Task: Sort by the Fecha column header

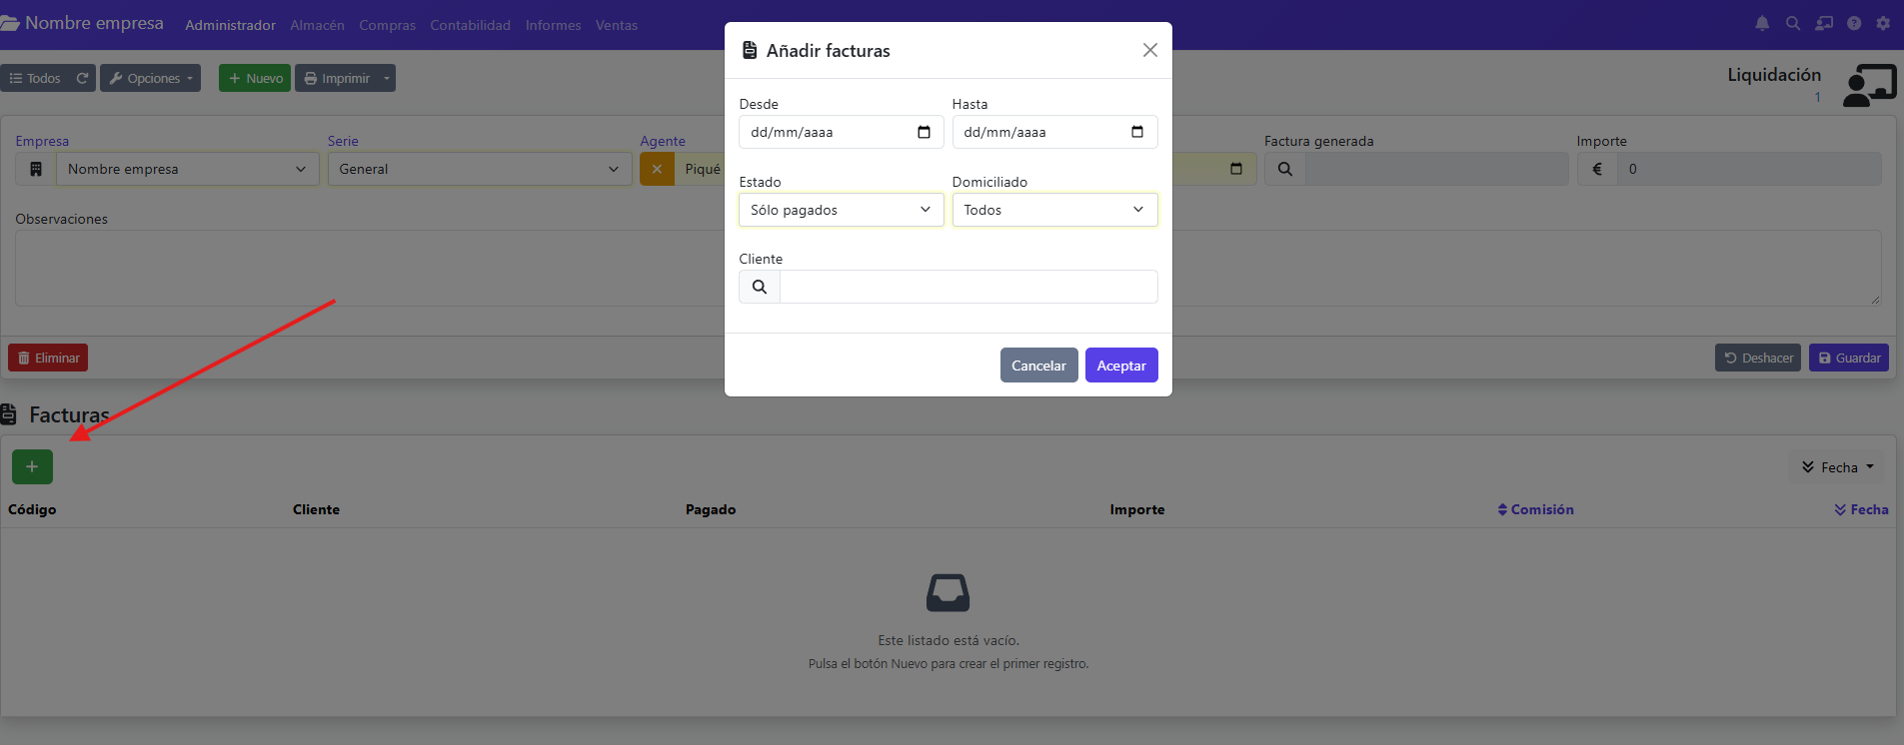Action: [x=1861, y=509]
